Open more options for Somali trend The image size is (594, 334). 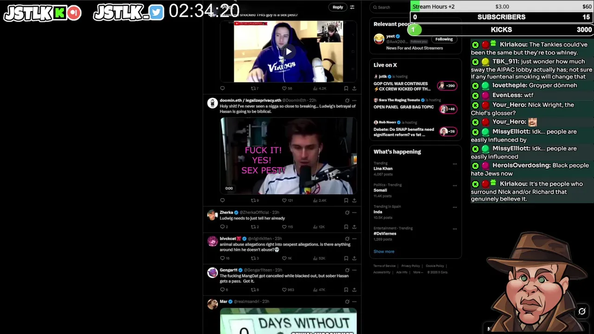coord(455,186)
